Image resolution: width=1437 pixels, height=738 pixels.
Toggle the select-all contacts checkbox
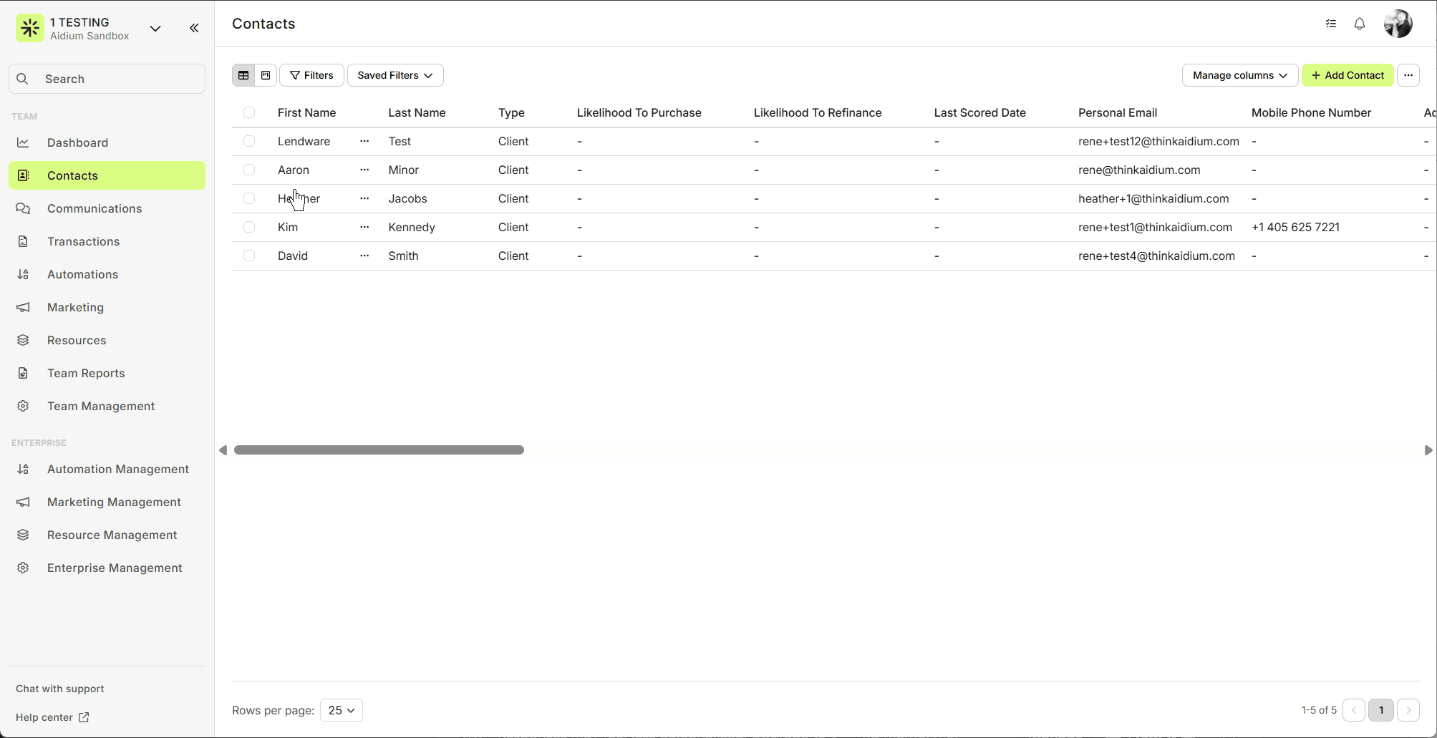click(249, 112)
